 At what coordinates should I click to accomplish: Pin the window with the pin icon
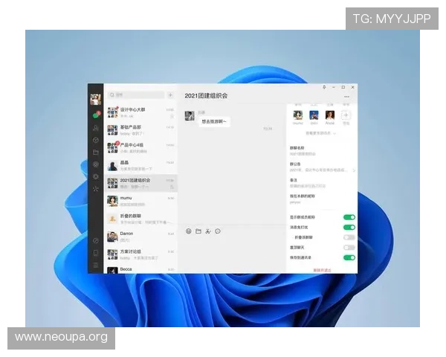(324, 87)
